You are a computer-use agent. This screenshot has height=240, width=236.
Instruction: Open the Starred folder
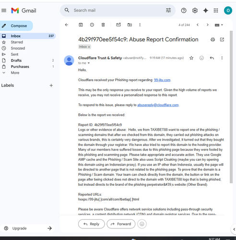click(x=28, y=42)
